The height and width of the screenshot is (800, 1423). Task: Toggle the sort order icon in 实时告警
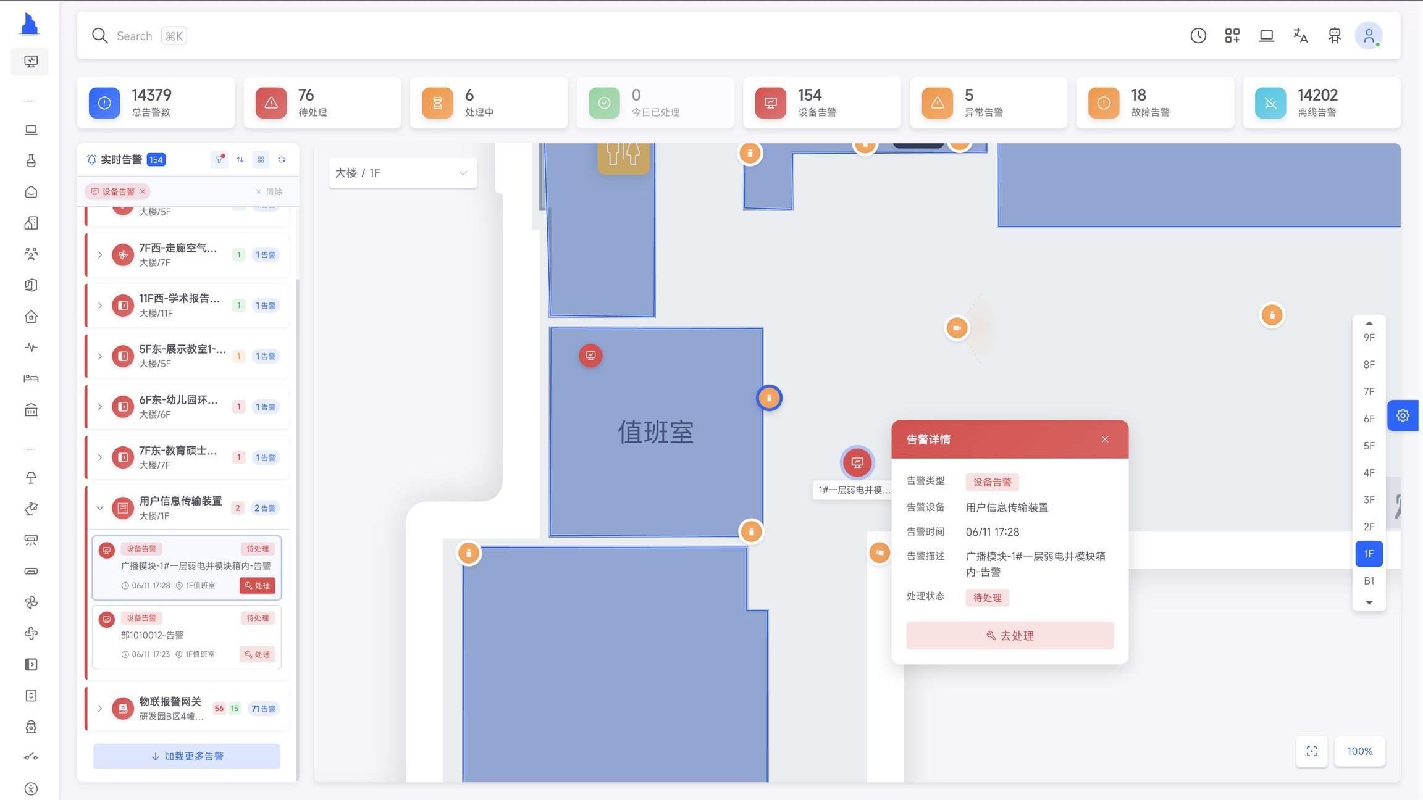point(240,159)
